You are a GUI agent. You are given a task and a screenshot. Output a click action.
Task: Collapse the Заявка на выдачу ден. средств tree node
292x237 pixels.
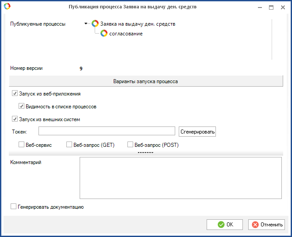pos(86,24)
